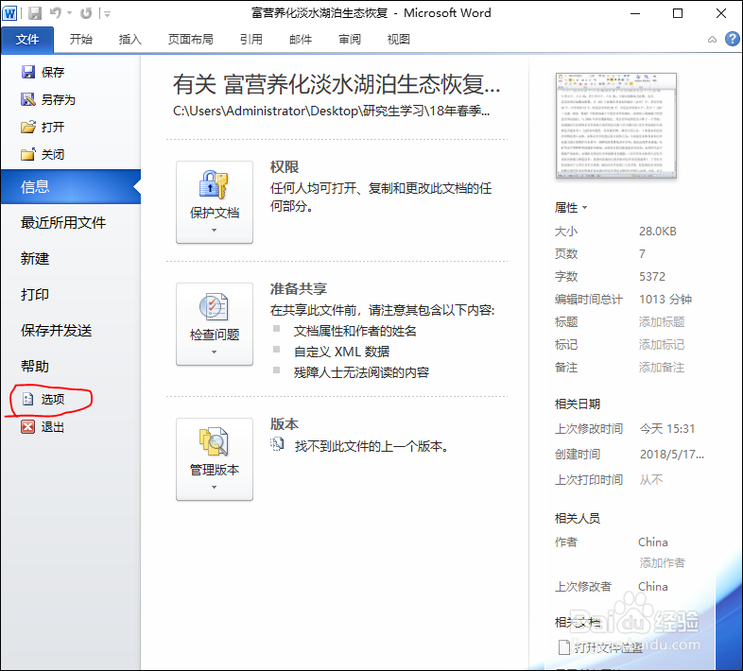Minimize the ribbon with the caret icon
Viewport: 743px width, 671px height.
(712, 40)
